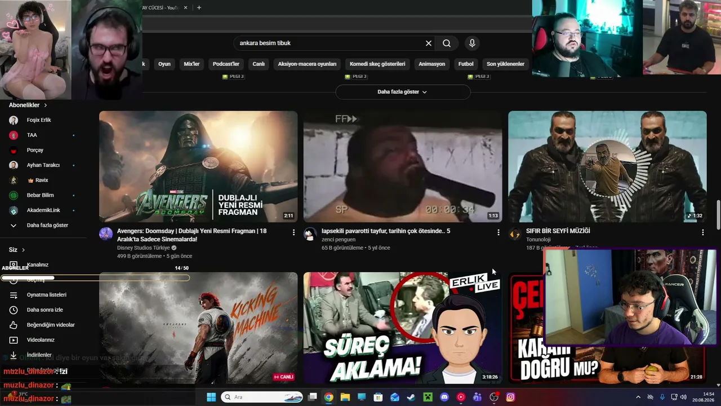Screen dimensions: 721x406
Task: Open the liked videos thumbs-up icon
Action: [x=14, y=325]
